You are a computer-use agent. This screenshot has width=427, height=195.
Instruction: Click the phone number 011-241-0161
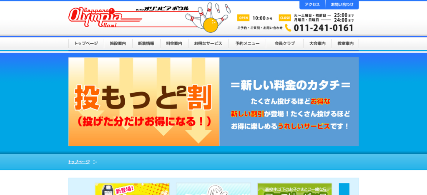[x=324, y=28]
